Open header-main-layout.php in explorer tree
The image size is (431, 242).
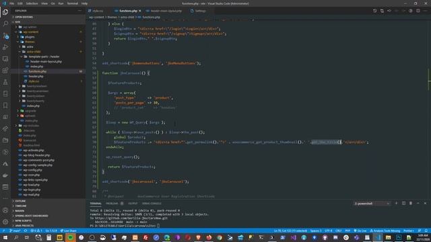tap(46, 61)
